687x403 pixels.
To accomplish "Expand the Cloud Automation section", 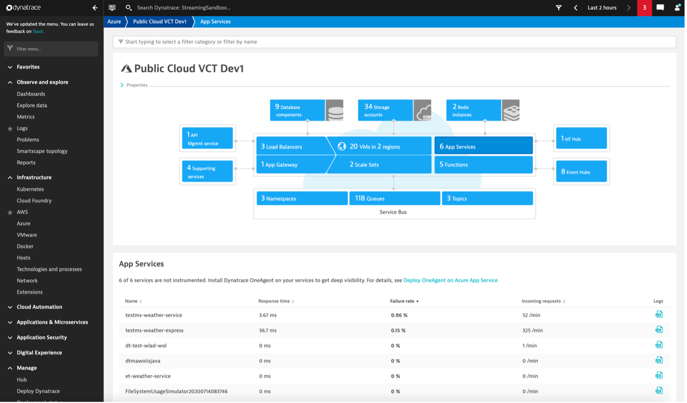I will pos(10,307).
